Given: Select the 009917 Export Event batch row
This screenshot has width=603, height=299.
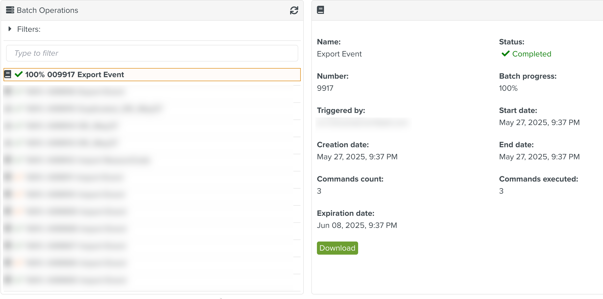Looking at the screenshot, I should tap(152, 75).
